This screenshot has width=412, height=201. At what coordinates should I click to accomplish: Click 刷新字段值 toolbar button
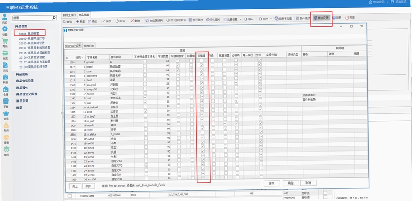pyautogui.click(x=284, y=19)
